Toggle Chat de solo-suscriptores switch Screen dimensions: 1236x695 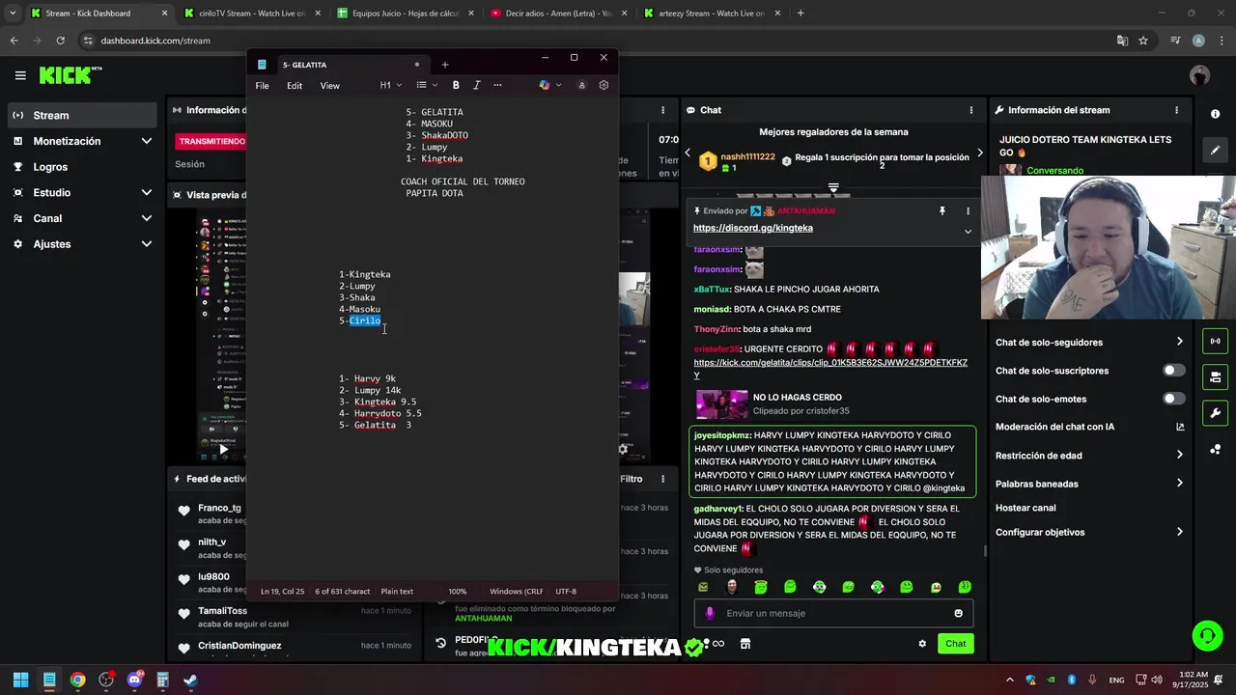click(1173, 371)
